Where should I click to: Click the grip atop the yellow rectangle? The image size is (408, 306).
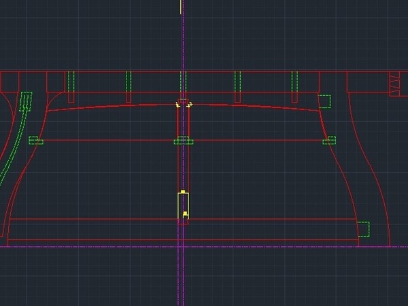tap(183, 192)
